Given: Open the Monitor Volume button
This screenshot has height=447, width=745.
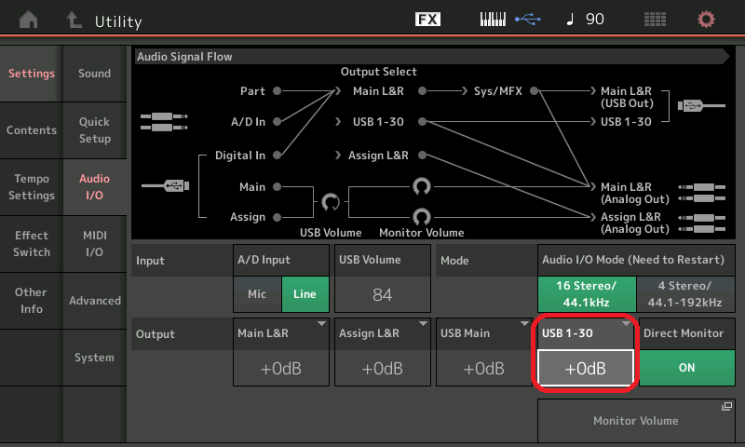Looking at the screenshot, I should point(637,421).
